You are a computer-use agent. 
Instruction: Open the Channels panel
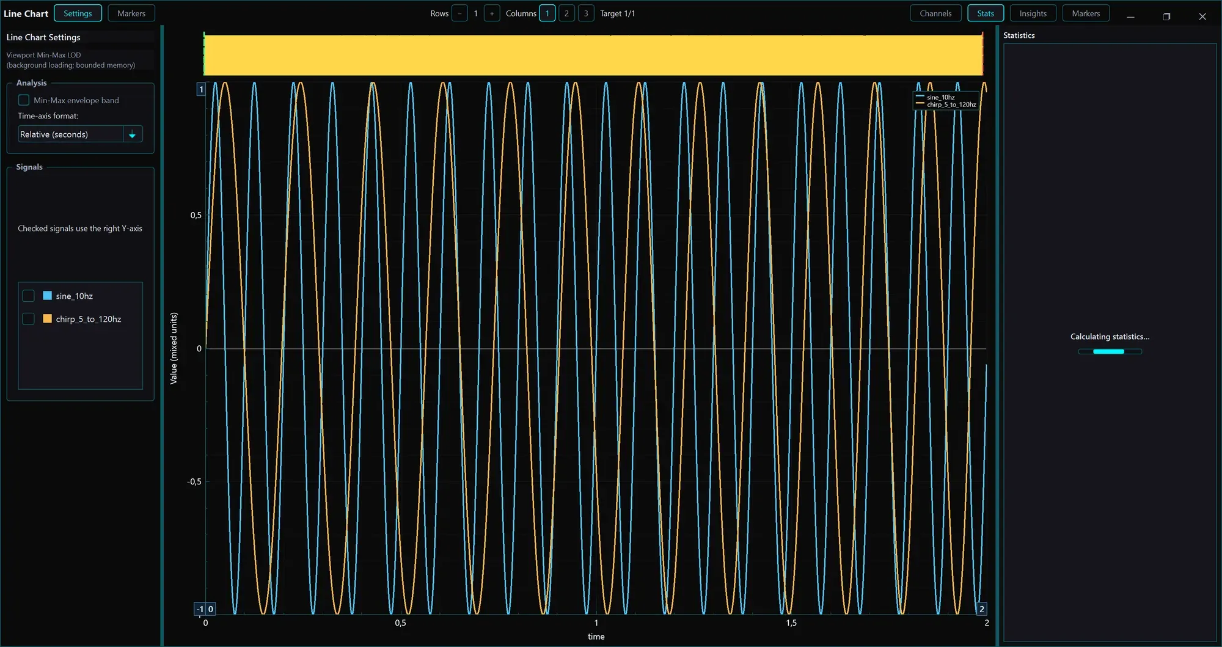pos(935,13)
